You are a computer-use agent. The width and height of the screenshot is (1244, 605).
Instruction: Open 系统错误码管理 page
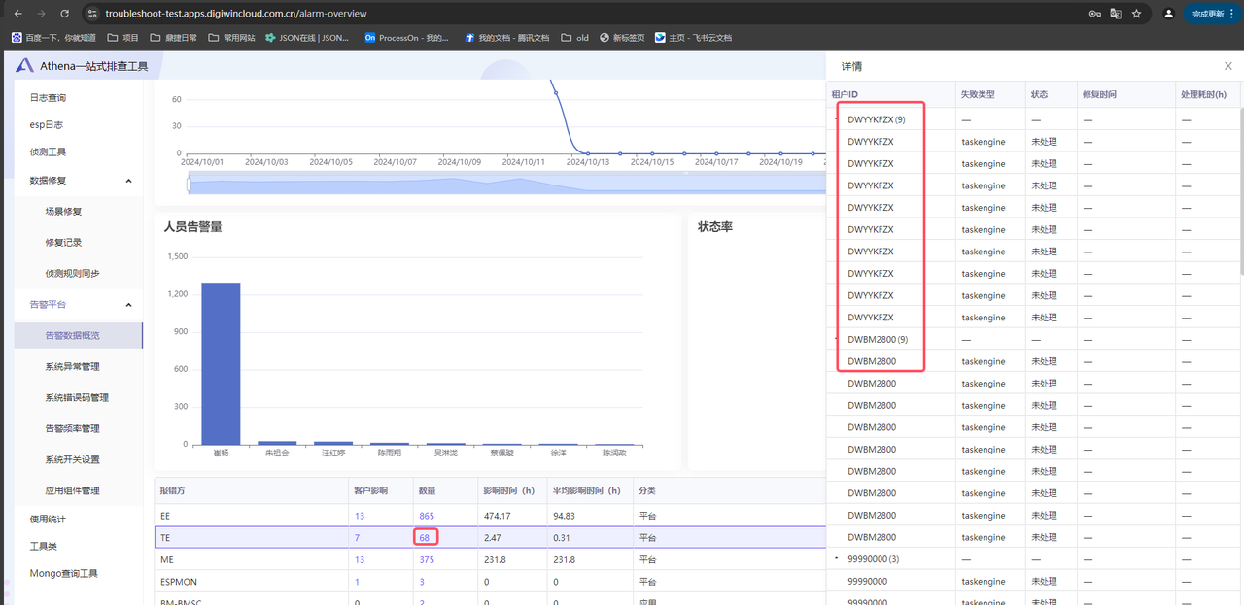(x=77, y=397)
